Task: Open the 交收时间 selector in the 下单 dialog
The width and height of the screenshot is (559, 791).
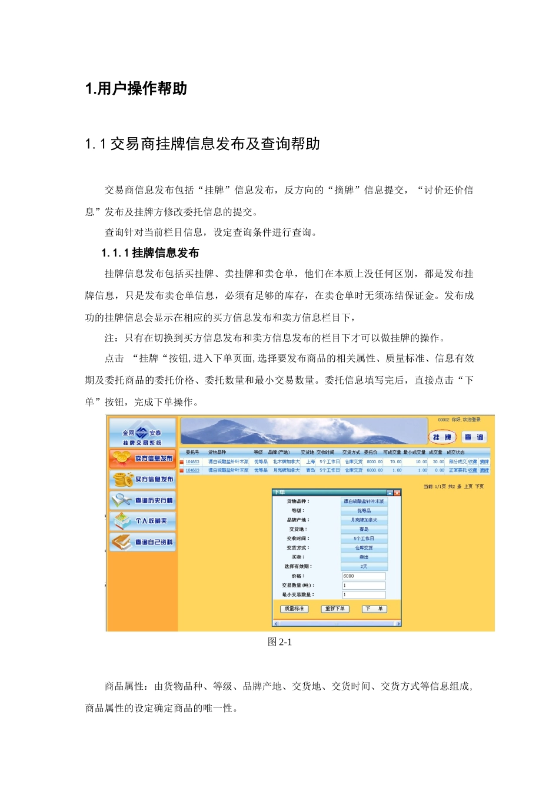Action: 364,539
